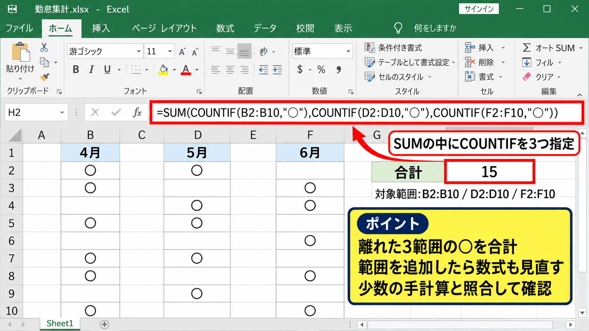This screenshot has height=331, width=589.
Task: Switch to the 数式 tab
Action: (x=225, y=28)
